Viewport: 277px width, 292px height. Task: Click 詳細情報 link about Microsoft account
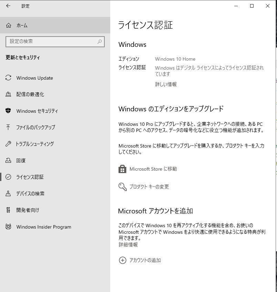click(x=128, y=244)
